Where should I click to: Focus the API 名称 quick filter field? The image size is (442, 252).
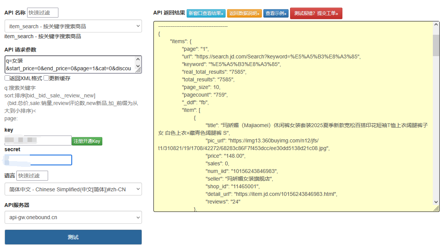[43, 13]
